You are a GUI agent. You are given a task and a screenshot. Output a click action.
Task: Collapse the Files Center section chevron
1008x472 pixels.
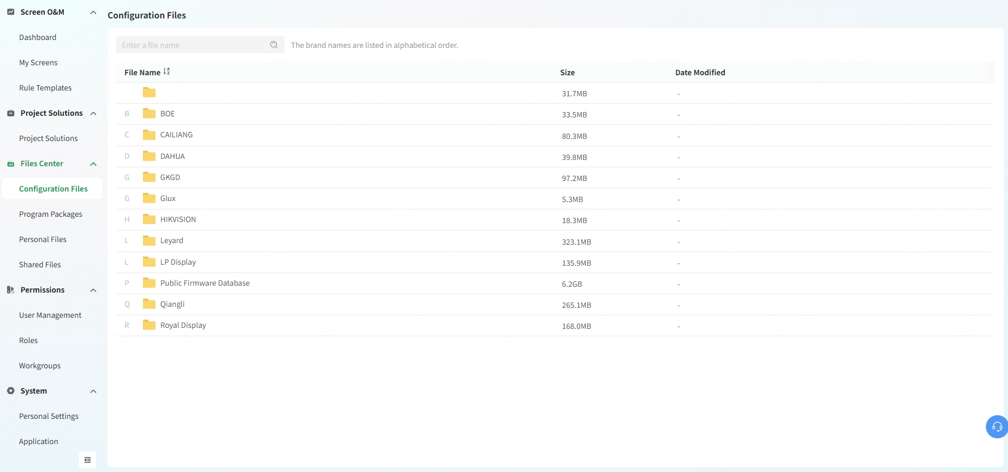[x=93, y=164]
